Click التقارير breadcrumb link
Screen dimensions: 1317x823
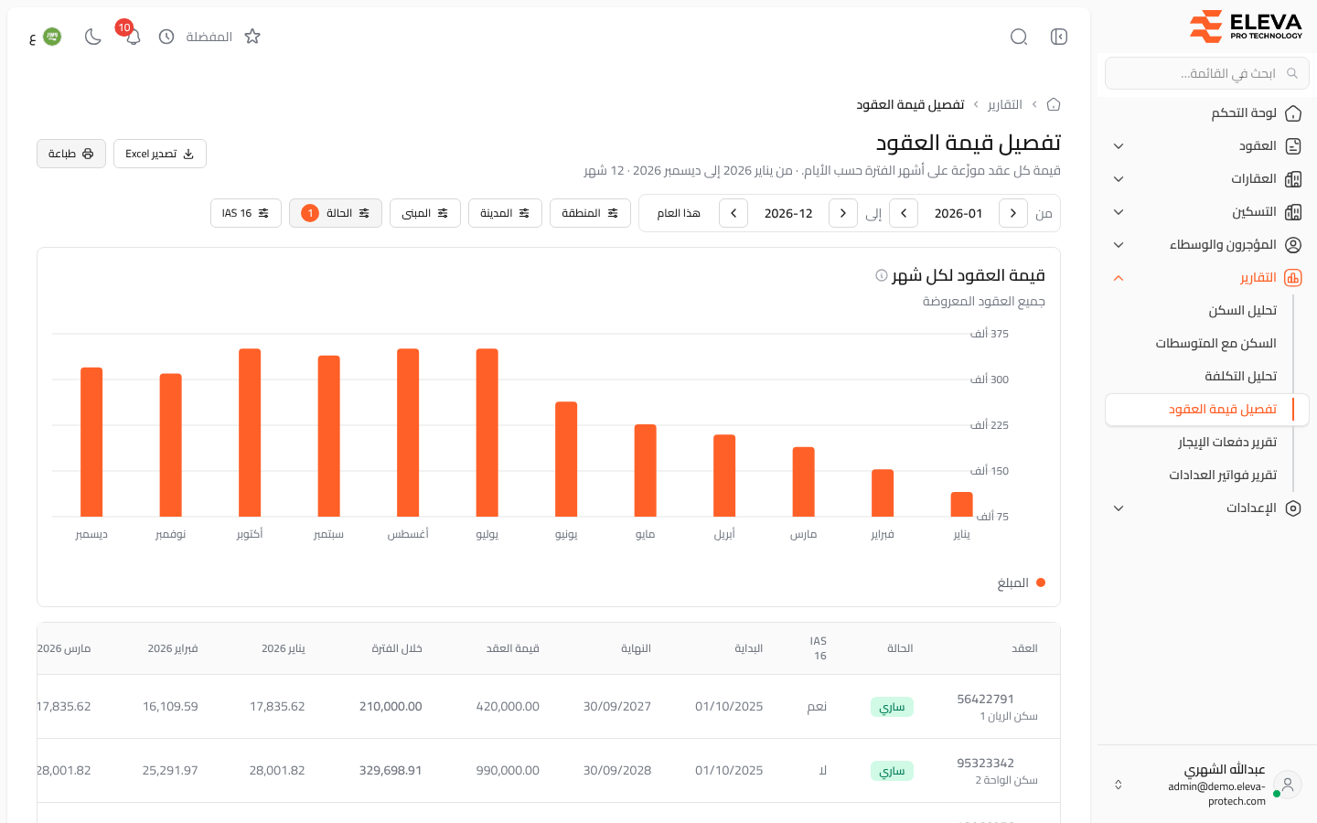(x=1005, y=104)
